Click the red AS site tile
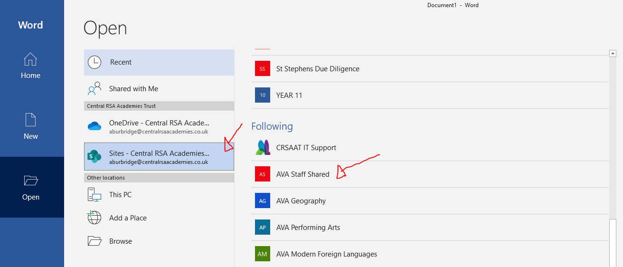 coord(262,174)
